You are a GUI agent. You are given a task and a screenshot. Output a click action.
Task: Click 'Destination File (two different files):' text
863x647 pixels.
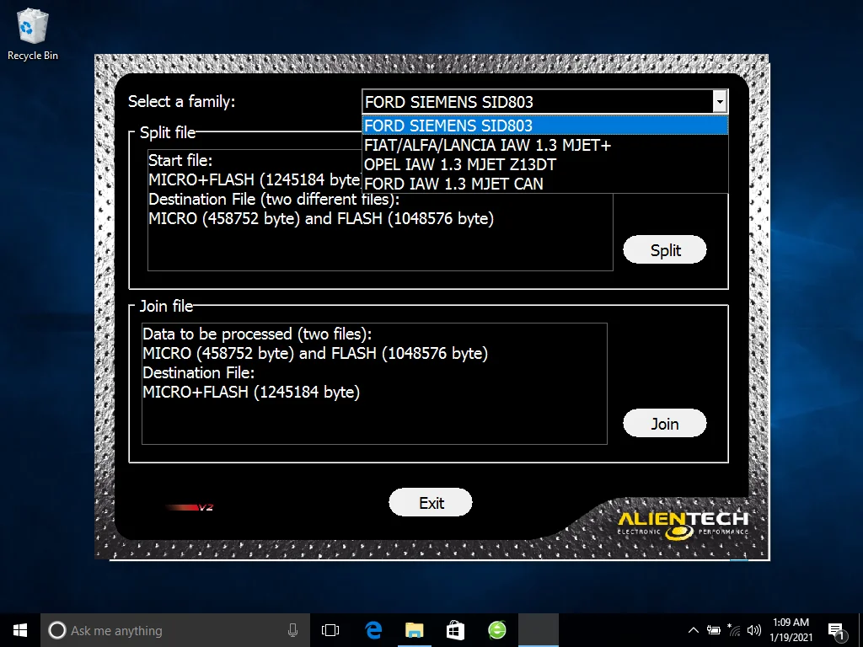(274, 199)
